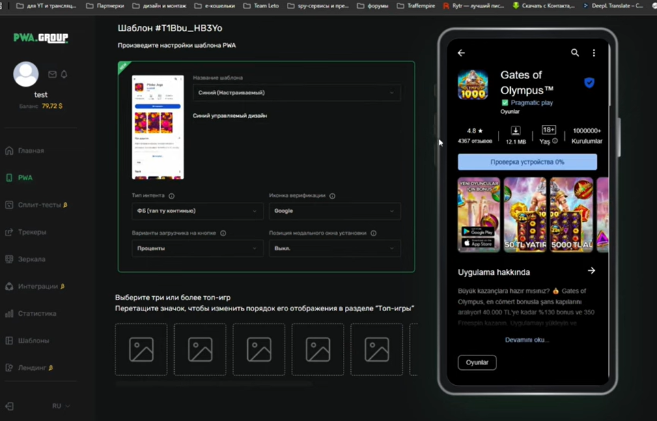Click info icon beside Позиция модального окна установки
This screenshot has height=421, width=657.
pyautogui.click(x=374, y=233)
